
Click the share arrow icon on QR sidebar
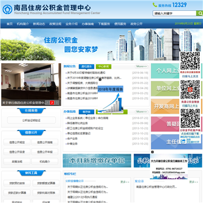click(x=183, y=141)
